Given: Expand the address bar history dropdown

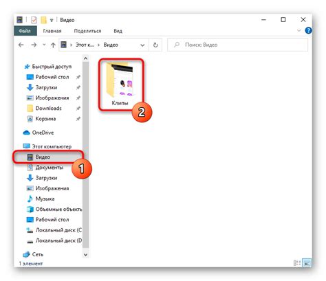Looking at the screenshot, I should tap(142, 45).
